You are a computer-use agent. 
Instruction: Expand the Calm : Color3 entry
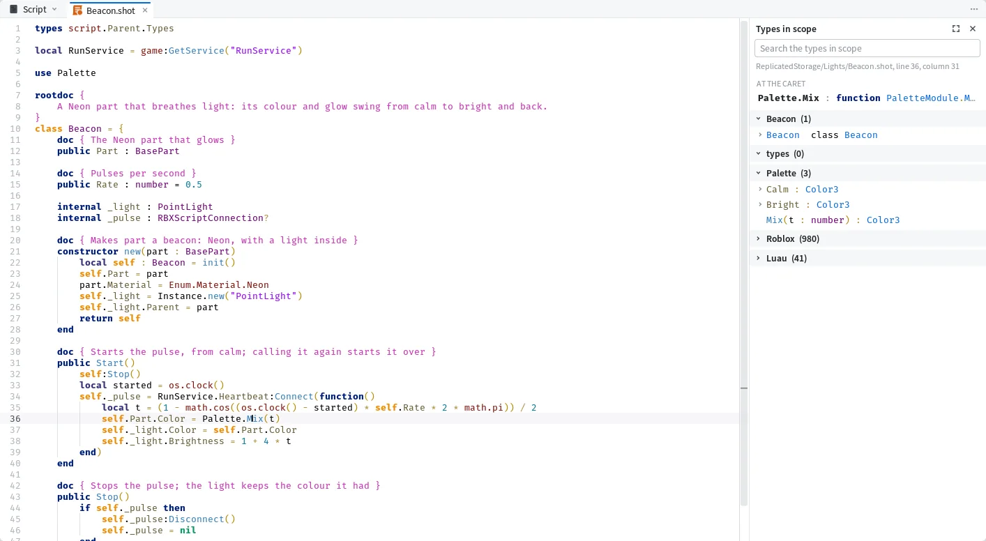click(x=760, y=189)
